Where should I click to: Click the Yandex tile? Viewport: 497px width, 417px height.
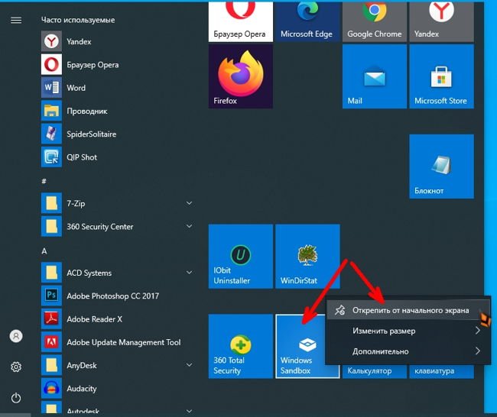[x=441, y=21]
